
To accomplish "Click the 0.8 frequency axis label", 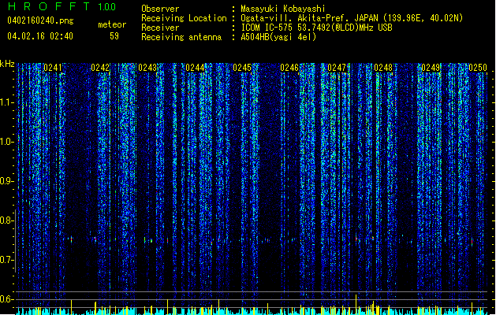I will pyautogui.click(x=7, y=220).
